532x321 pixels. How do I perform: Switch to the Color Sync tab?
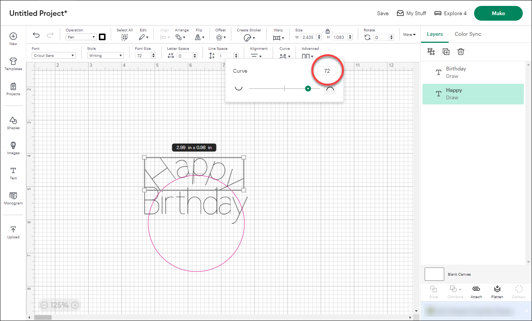coord(468,34)
